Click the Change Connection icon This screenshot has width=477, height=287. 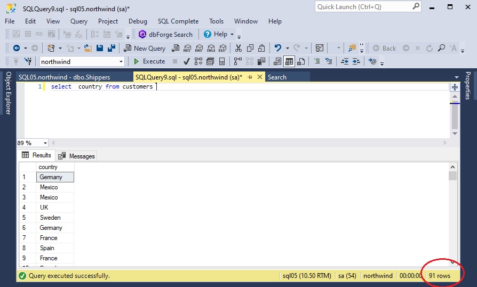(28, 61)
